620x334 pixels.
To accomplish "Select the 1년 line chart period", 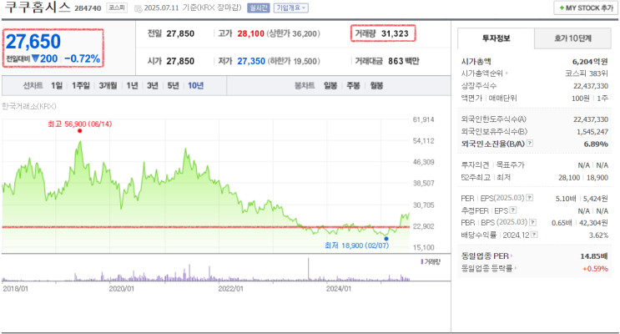I will [132, 85].
